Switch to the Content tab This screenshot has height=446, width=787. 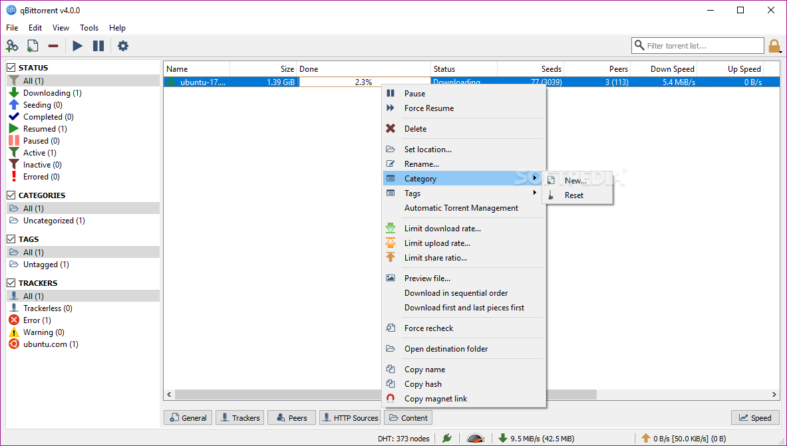[408, 417]
